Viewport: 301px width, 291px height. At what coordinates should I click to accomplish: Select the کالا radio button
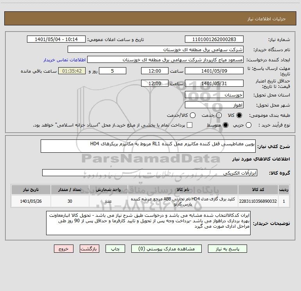(x=239, y=115)
